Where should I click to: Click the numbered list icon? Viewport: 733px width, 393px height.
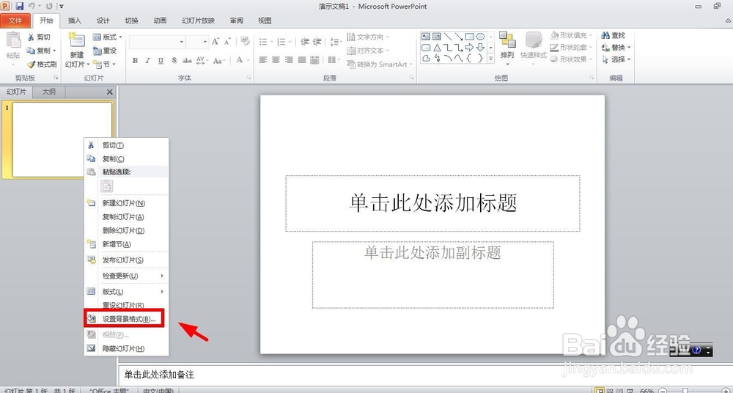(x=281, y=42)
